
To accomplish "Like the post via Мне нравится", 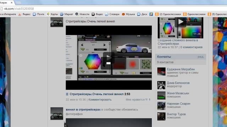I will 138,99.
